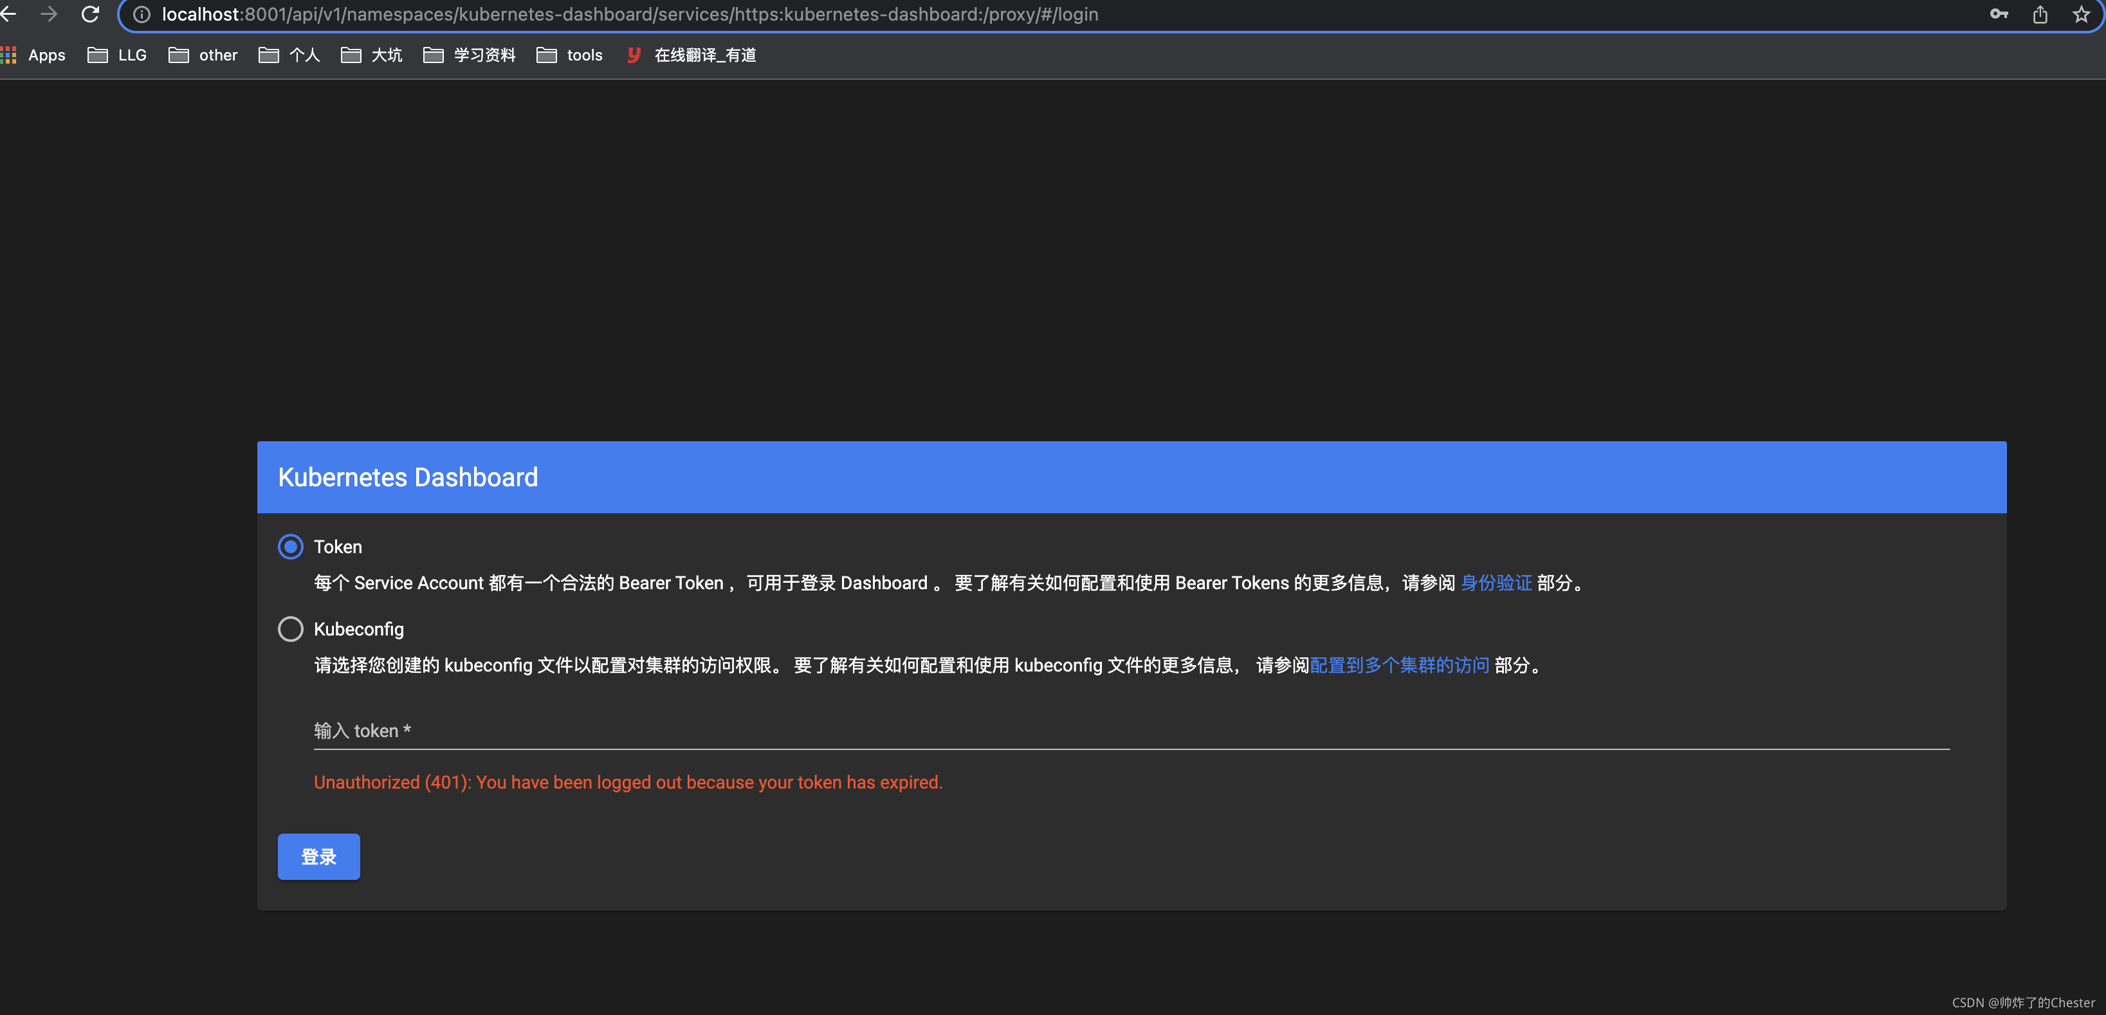Open the 个人 bookmarks folder
Image resolution: width=2106 pixels, height=1015 pixels.
[x=289, y=55]
